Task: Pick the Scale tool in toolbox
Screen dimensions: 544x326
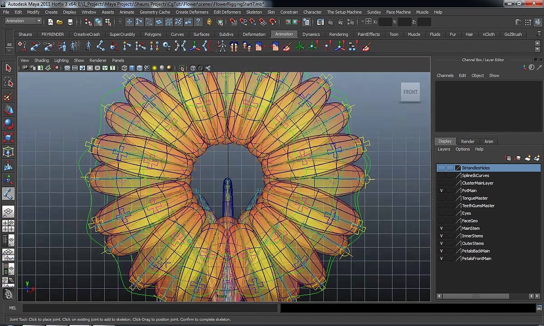Action: 8,138
